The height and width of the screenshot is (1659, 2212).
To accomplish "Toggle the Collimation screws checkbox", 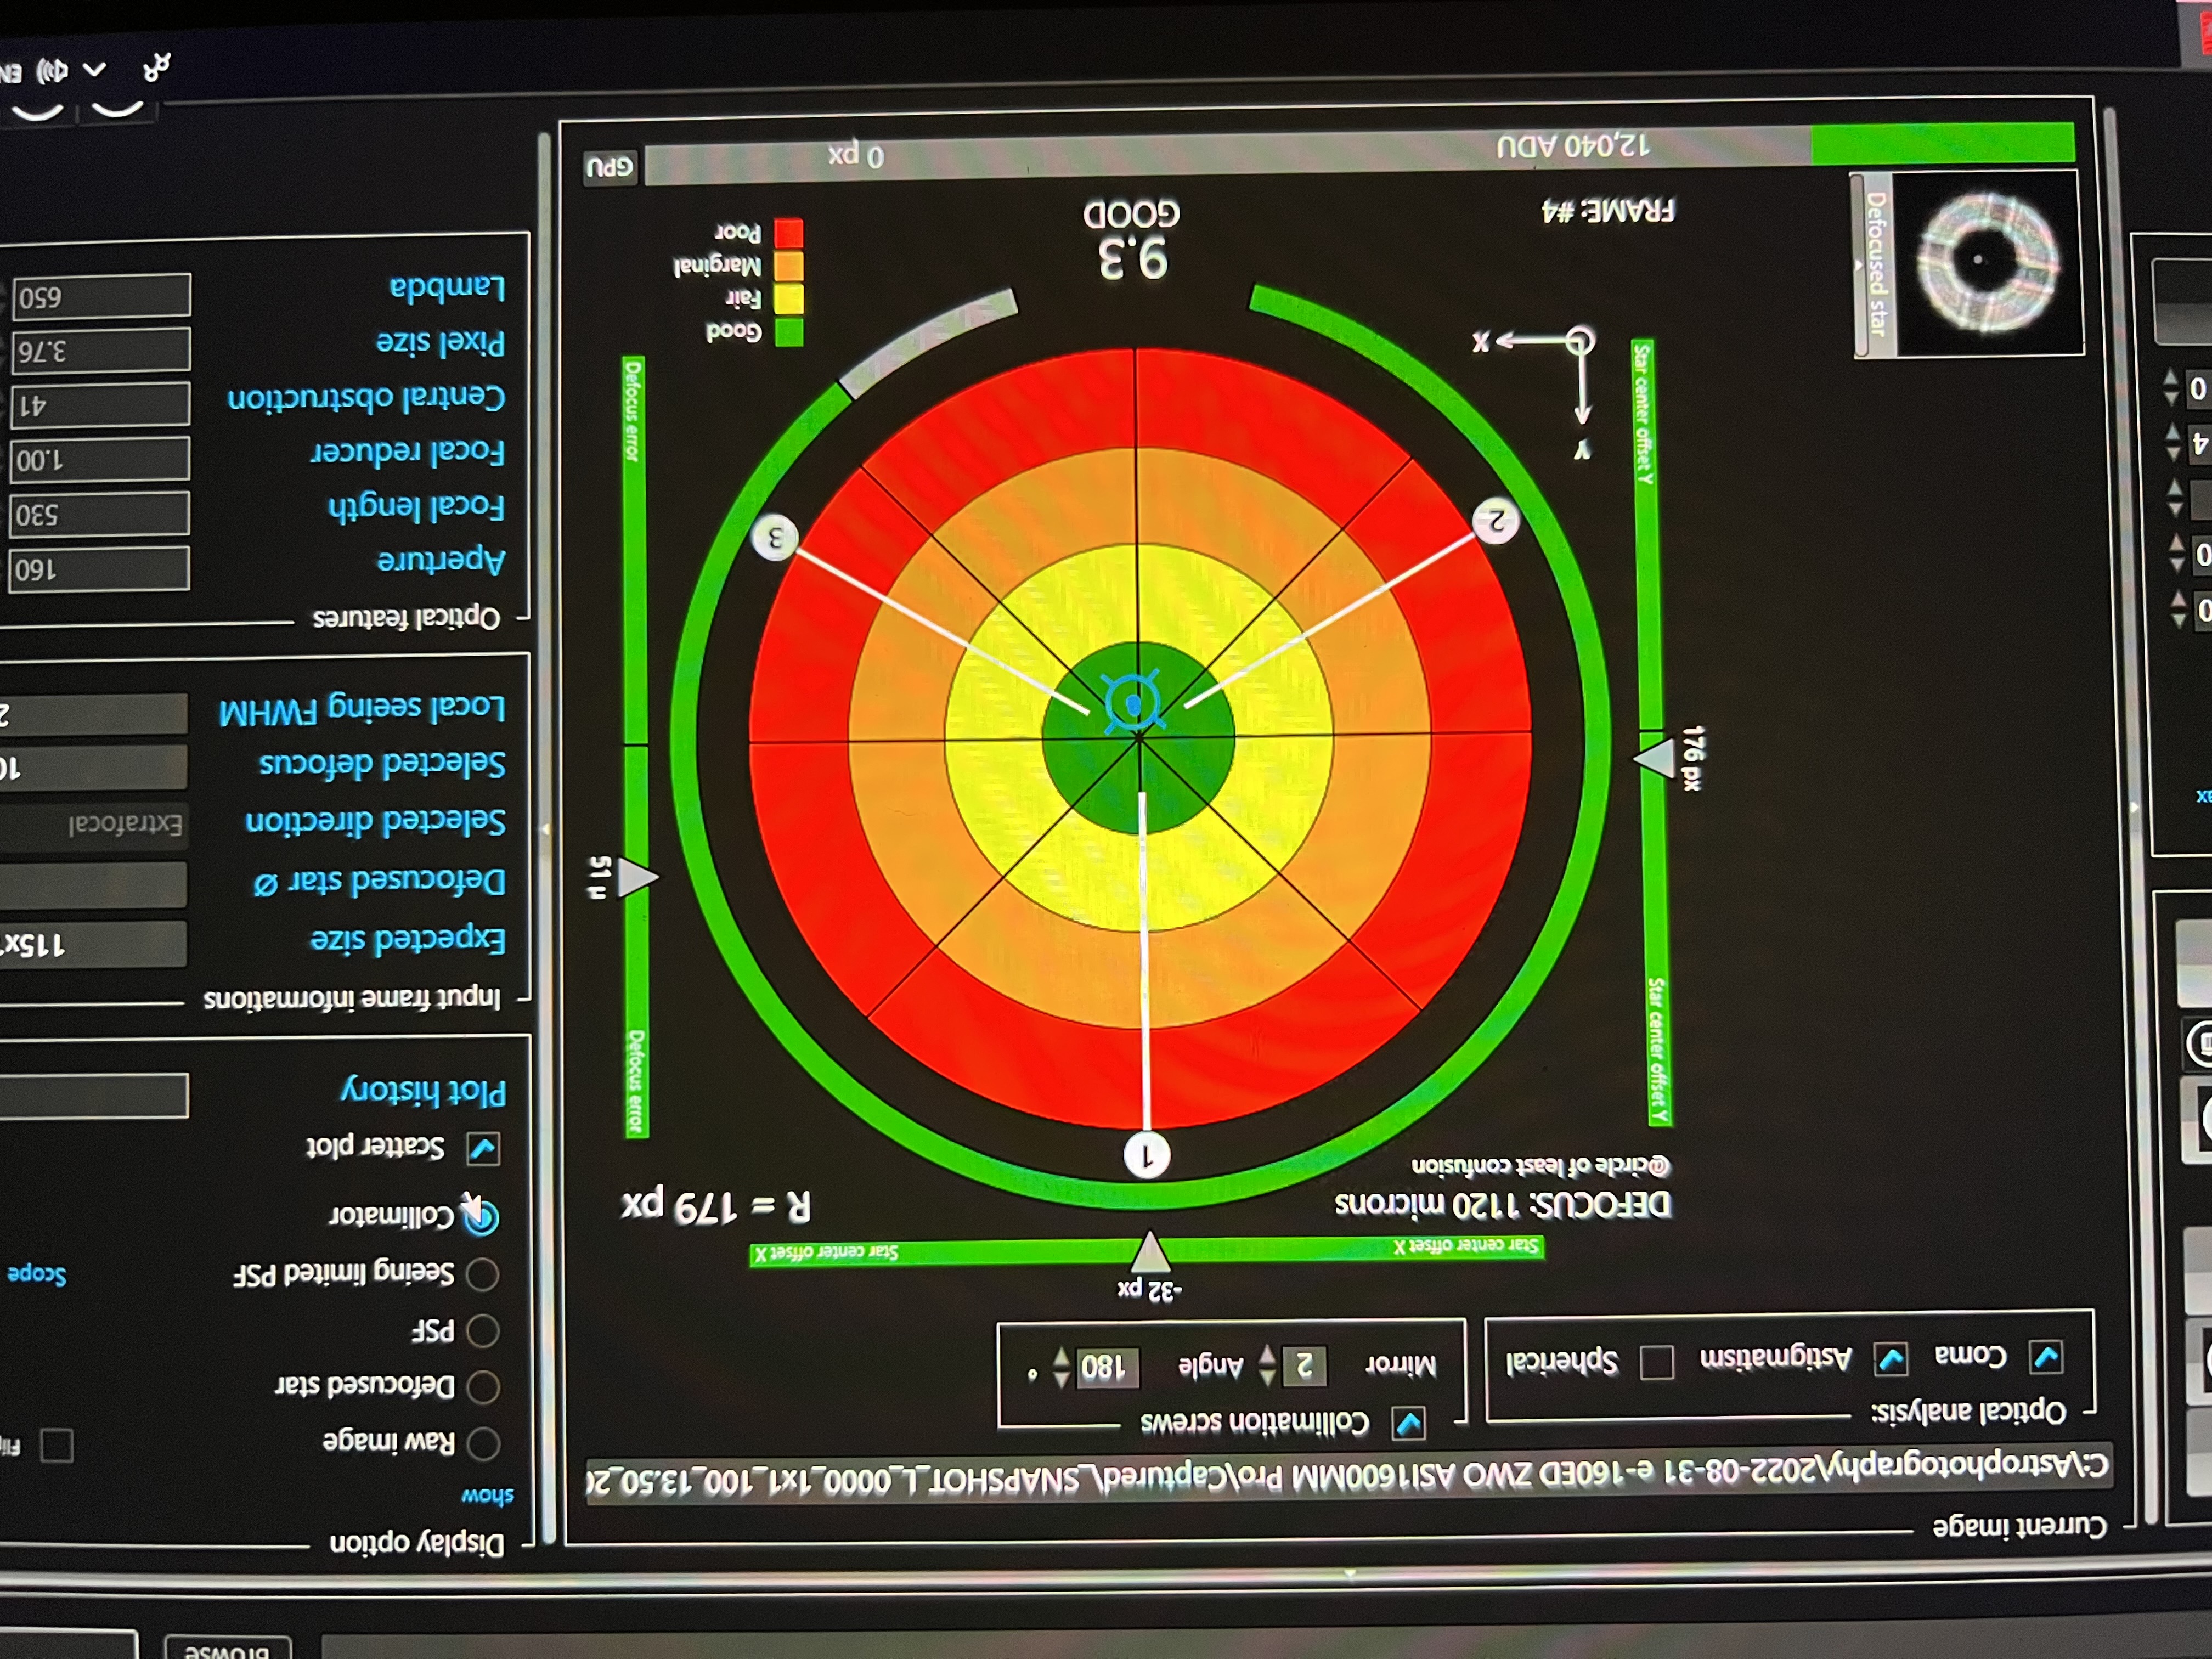I will [1409, 1424].
